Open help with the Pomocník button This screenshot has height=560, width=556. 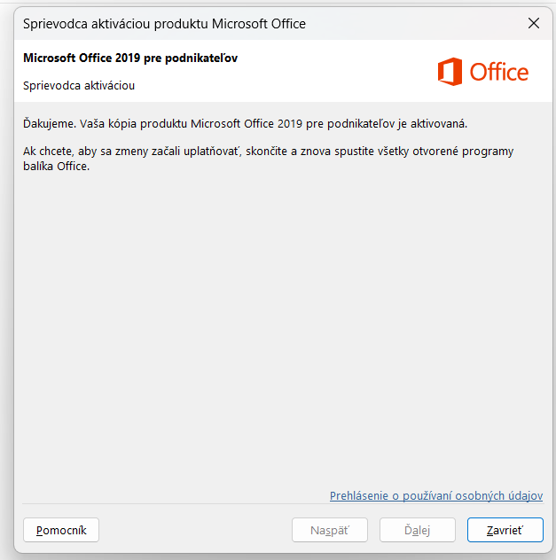(61, 530)
